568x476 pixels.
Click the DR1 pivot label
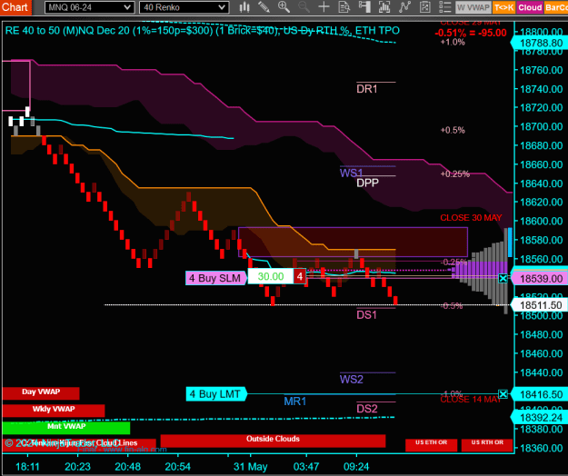(367, 89)
